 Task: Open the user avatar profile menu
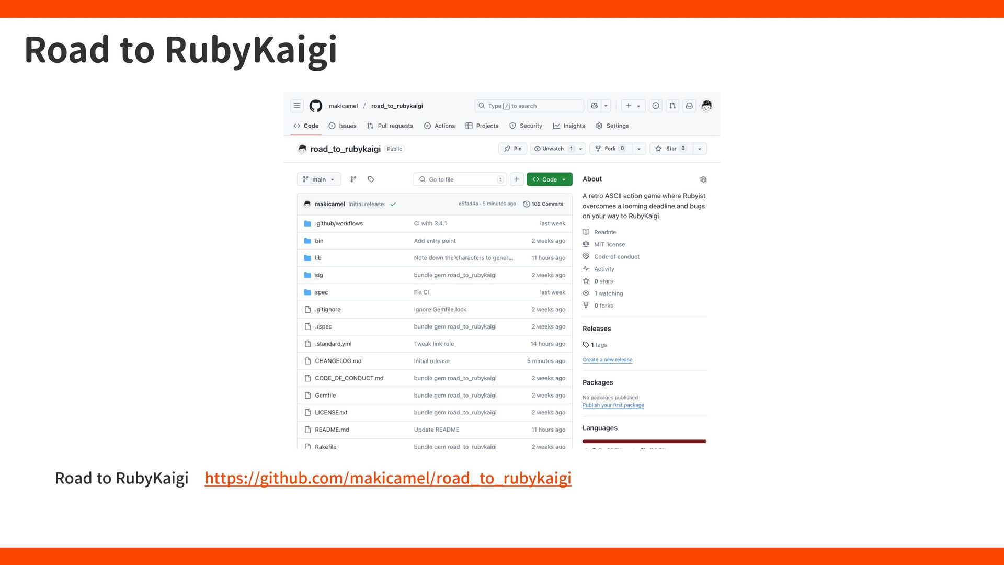pyautogui.click(x=706, y=106)
